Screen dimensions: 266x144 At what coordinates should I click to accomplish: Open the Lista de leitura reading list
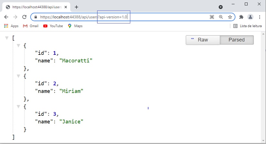[x=248, y=26]
